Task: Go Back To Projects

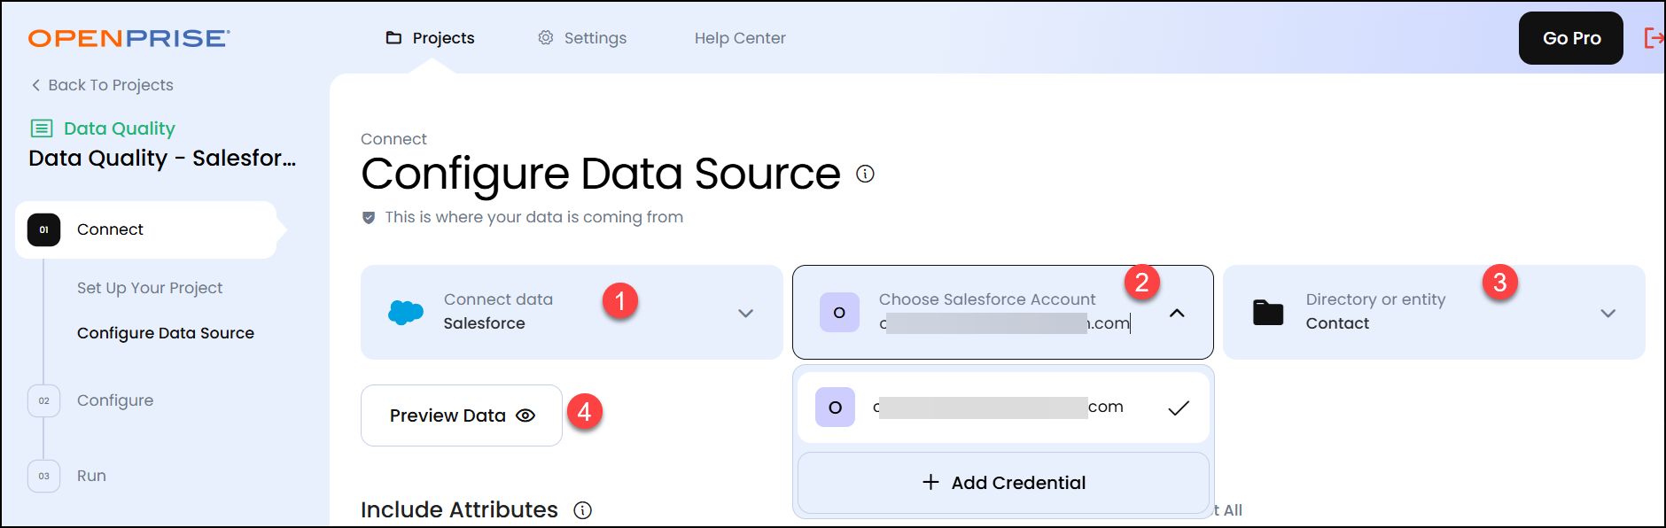Action: [102, 85]
